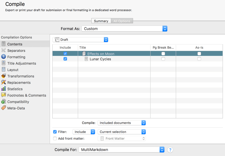Expand the Compile For MultiMarkdown dropdown
Viewport: 225px width, 156px height.
pos(121,150)
